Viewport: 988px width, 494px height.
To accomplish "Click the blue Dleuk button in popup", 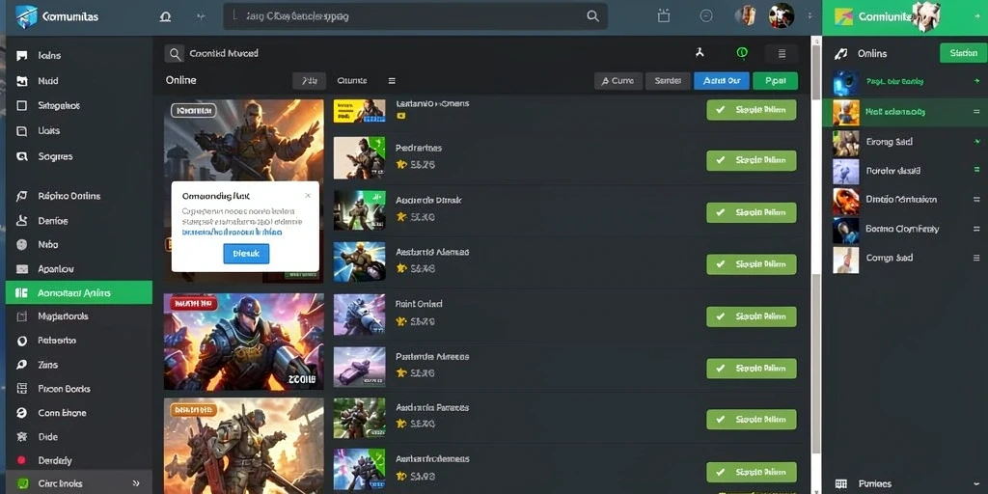I will coord(246,254).
